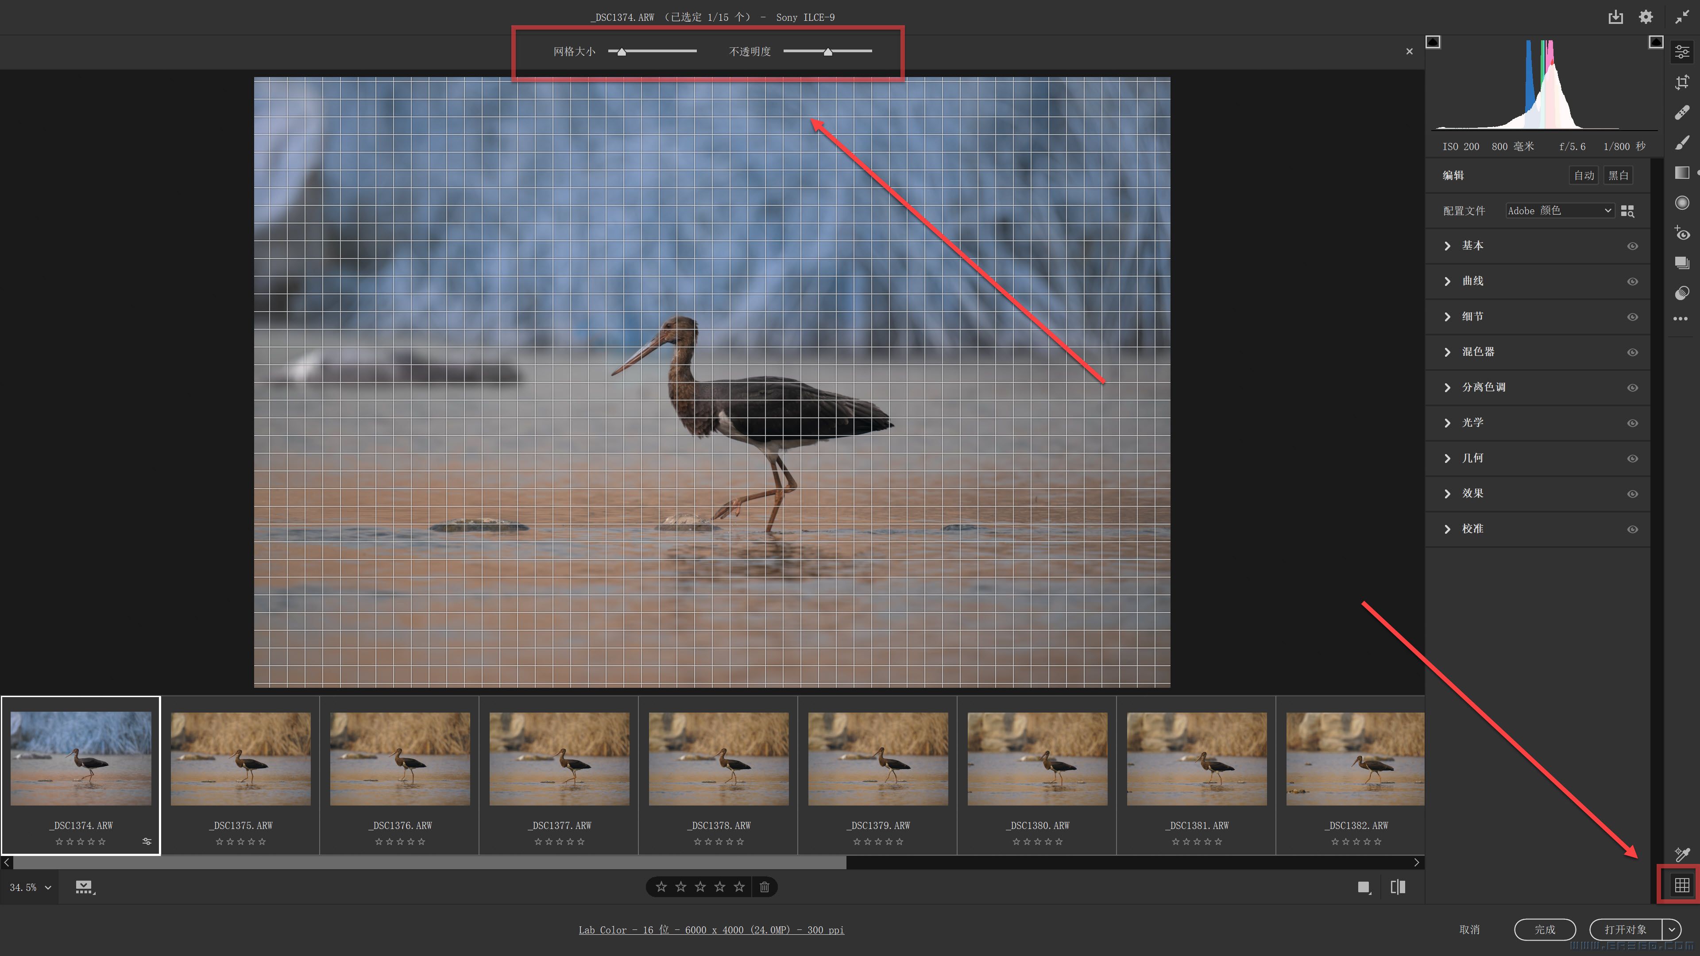Select the Radial Filter tool
Viewport: 1700px width, 956px height.
(1681, 203)
